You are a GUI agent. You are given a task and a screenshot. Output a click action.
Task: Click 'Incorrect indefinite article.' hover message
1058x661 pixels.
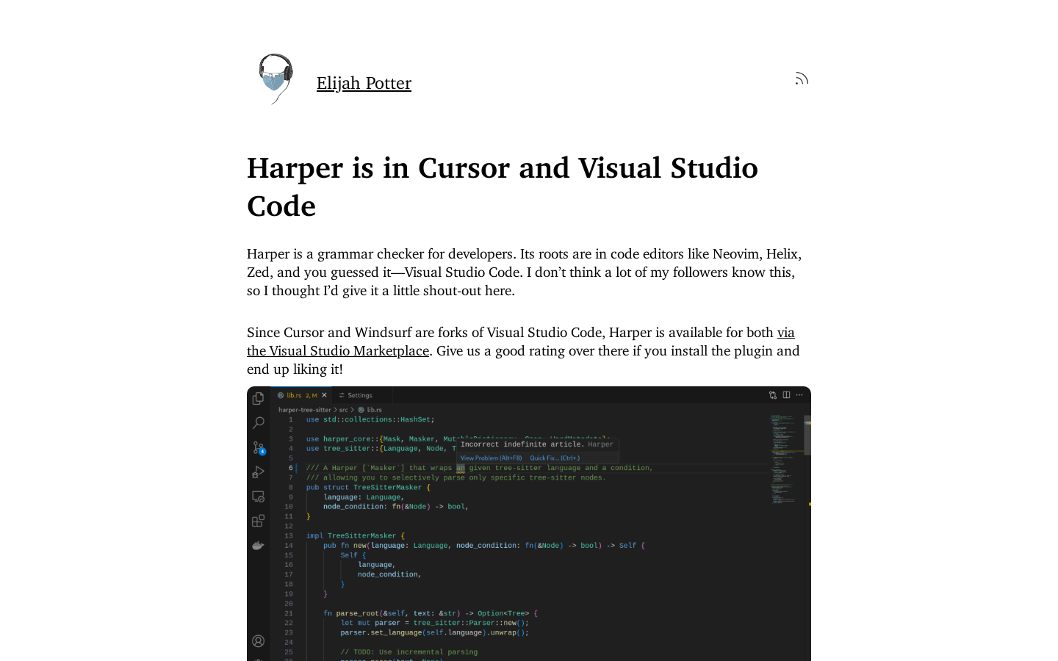point(522,444)
